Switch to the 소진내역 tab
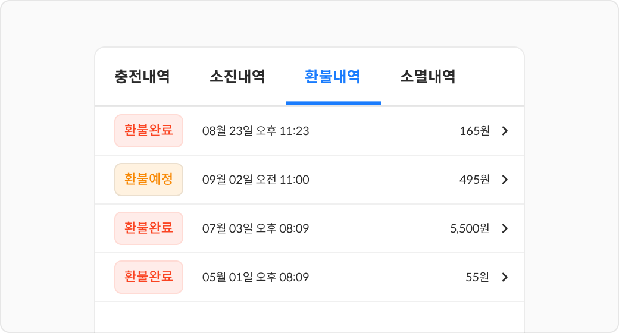Viewport: 619px width, 333px height. [x=237, y=77]
